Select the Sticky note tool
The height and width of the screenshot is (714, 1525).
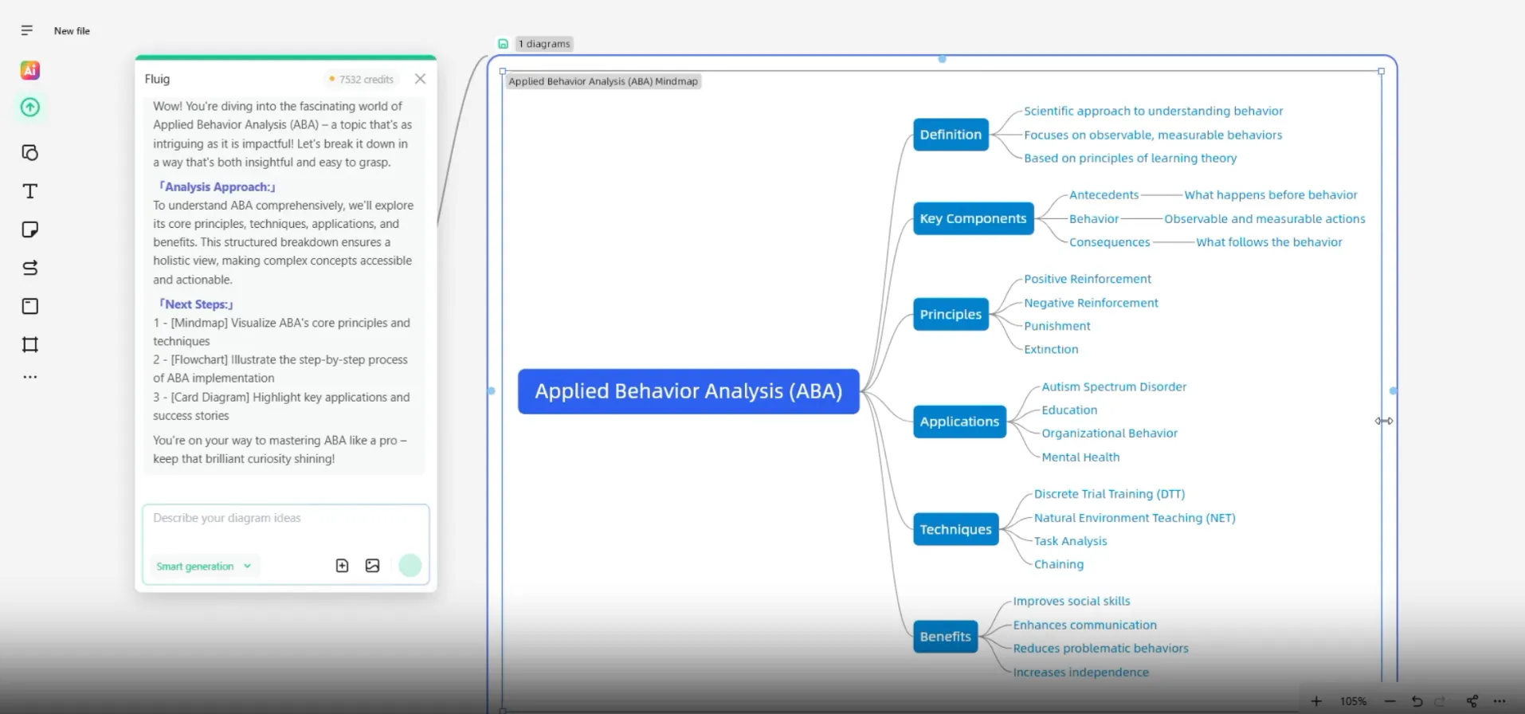click(x=30, y=229)
